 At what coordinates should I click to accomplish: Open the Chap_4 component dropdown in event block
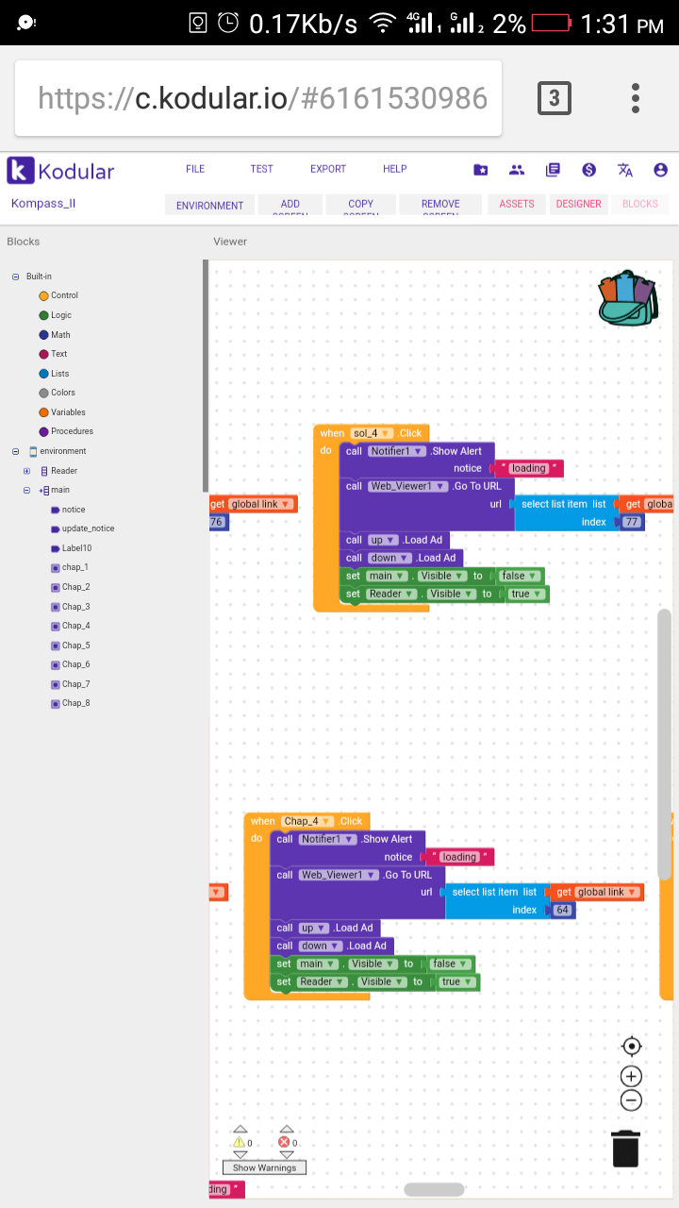pyautogui.click(x=307, y=821)
